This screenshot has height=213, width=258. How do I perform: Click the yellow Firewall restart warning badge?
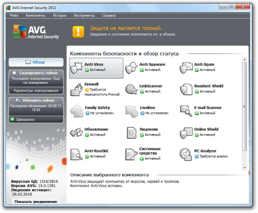pos(87,90)
